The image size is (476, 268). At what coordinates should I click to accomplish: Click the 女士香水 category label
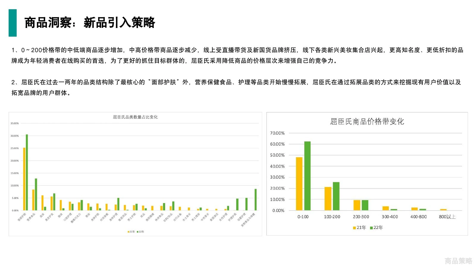187,217
